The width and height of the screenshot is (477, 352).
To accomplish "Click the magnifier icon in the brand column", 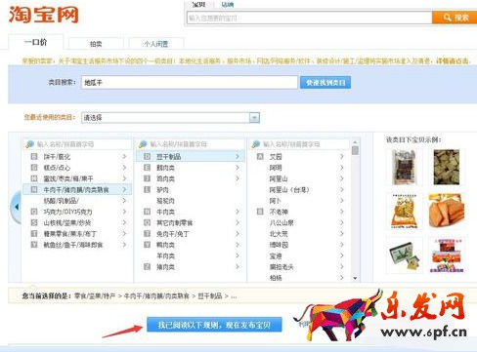I will tap(256, 144).
